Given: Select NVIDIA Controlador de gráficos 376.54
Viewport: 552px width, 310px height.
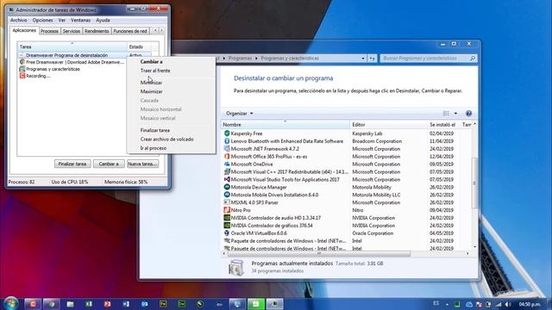Looking at the screenshot, I should (x=347, y=226).
